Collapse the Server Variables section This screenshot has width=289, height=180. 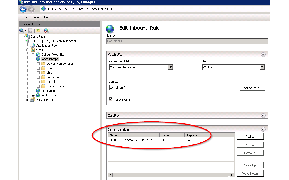click(x=263, y=129)
